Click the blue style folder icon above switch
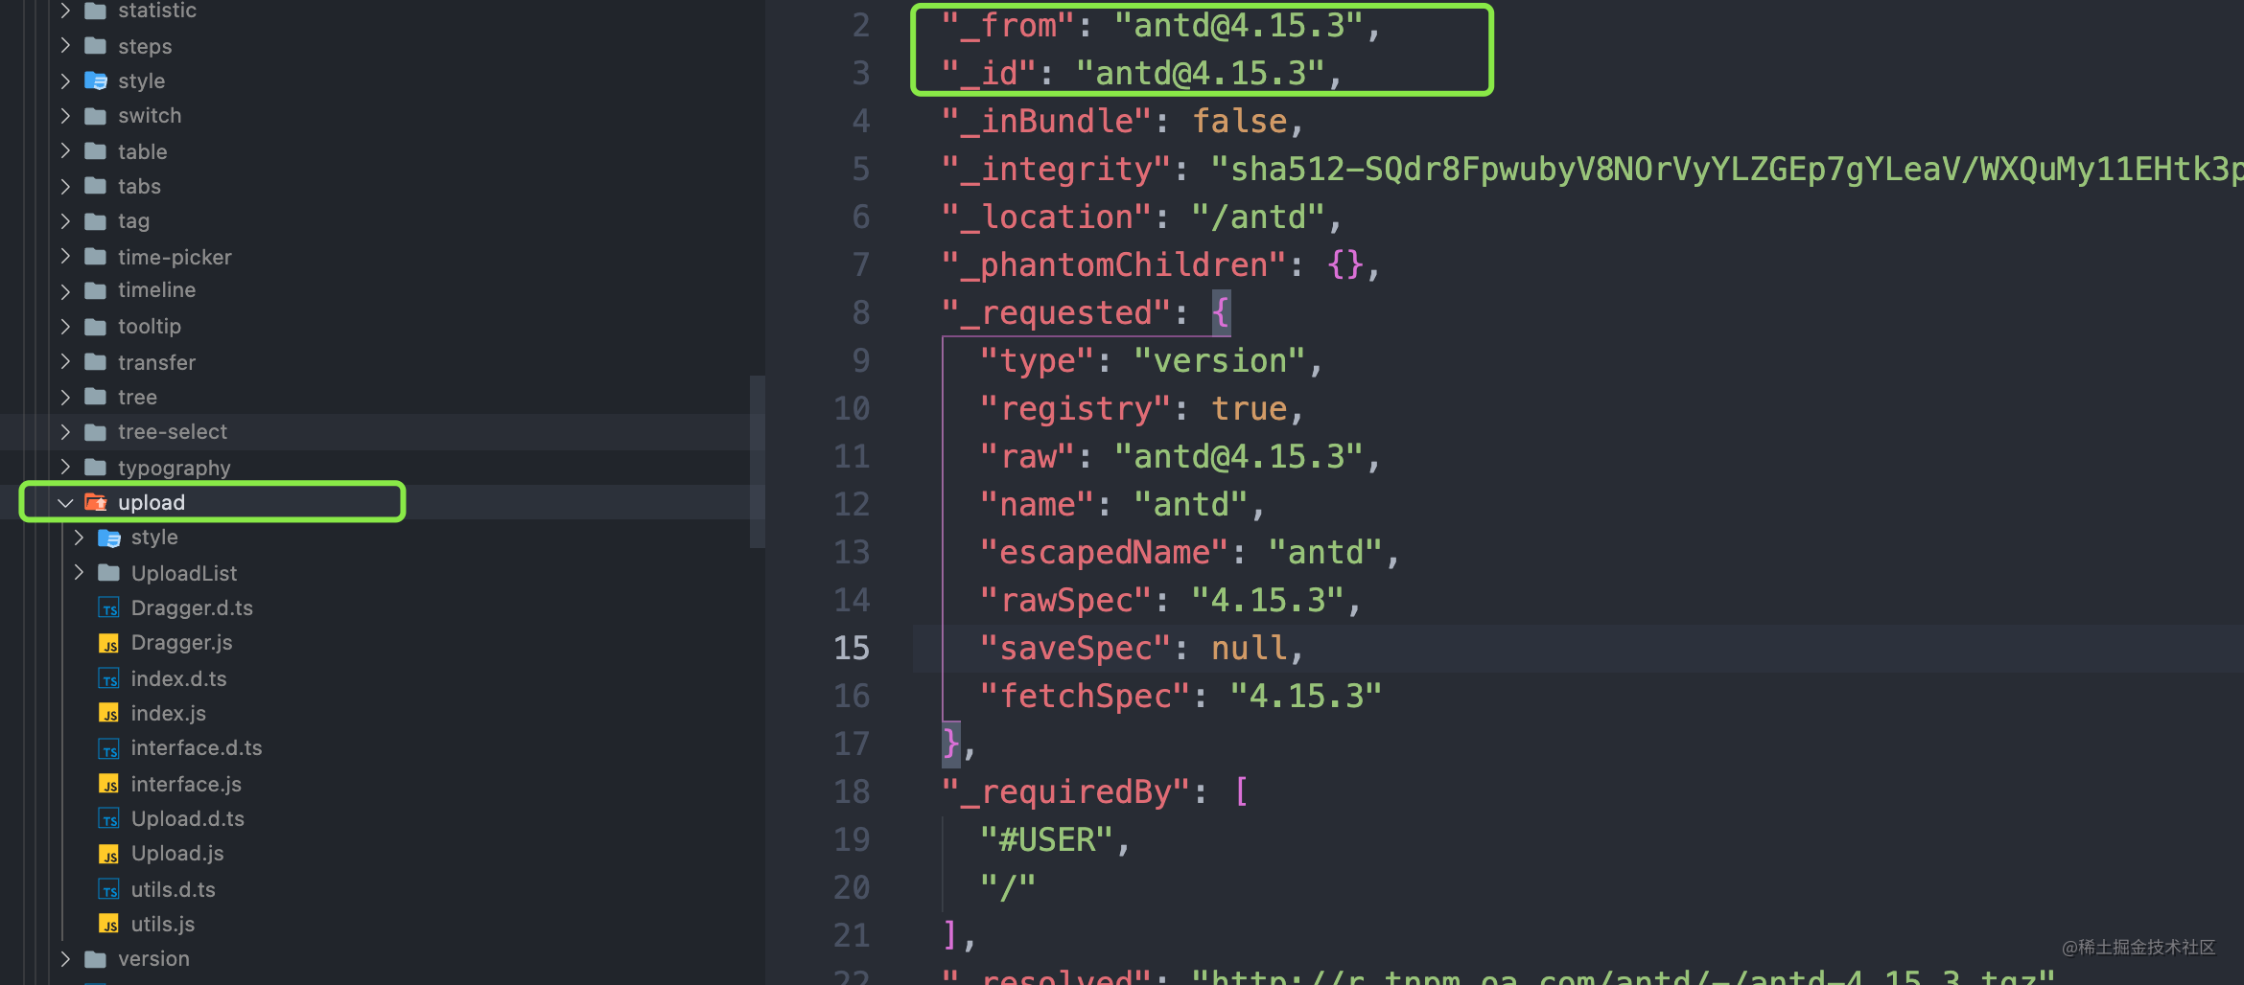Screen dimensions: 2244x985 click(x=95, y=80)
